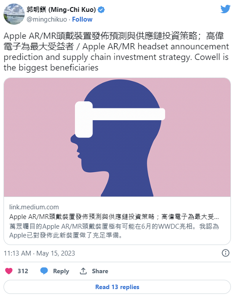
Task: Open the article title in link card
Action: 114,217
